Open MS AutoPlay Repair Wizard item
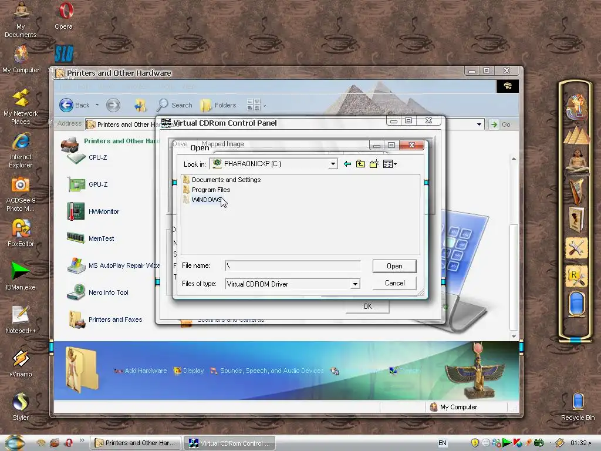The width and height of the screenshot is (601, 451). 113,265
